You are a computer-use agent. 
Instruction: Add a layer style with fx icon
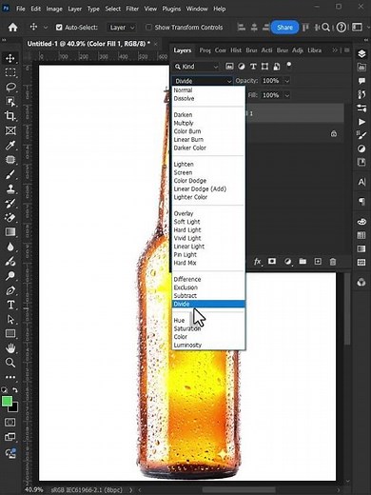[x=258, y=262]
